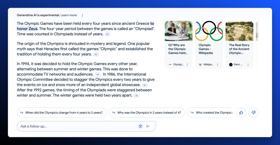
Task: Open three-dot menu on Penn source card
Action: click(x=248, y=65)
